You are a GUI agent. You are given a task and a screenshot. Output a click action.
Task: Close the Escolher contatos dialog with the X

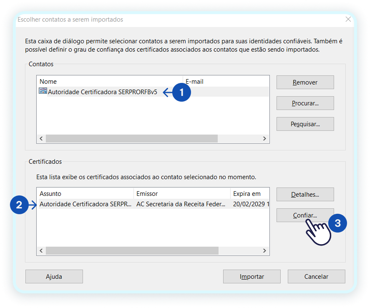pos(348,19)
